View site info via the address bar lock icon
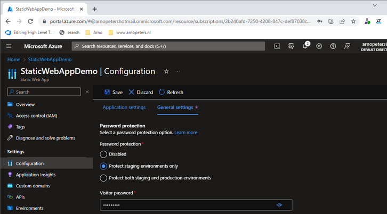This screenshot has width=387, height=214. pos(44,21)
